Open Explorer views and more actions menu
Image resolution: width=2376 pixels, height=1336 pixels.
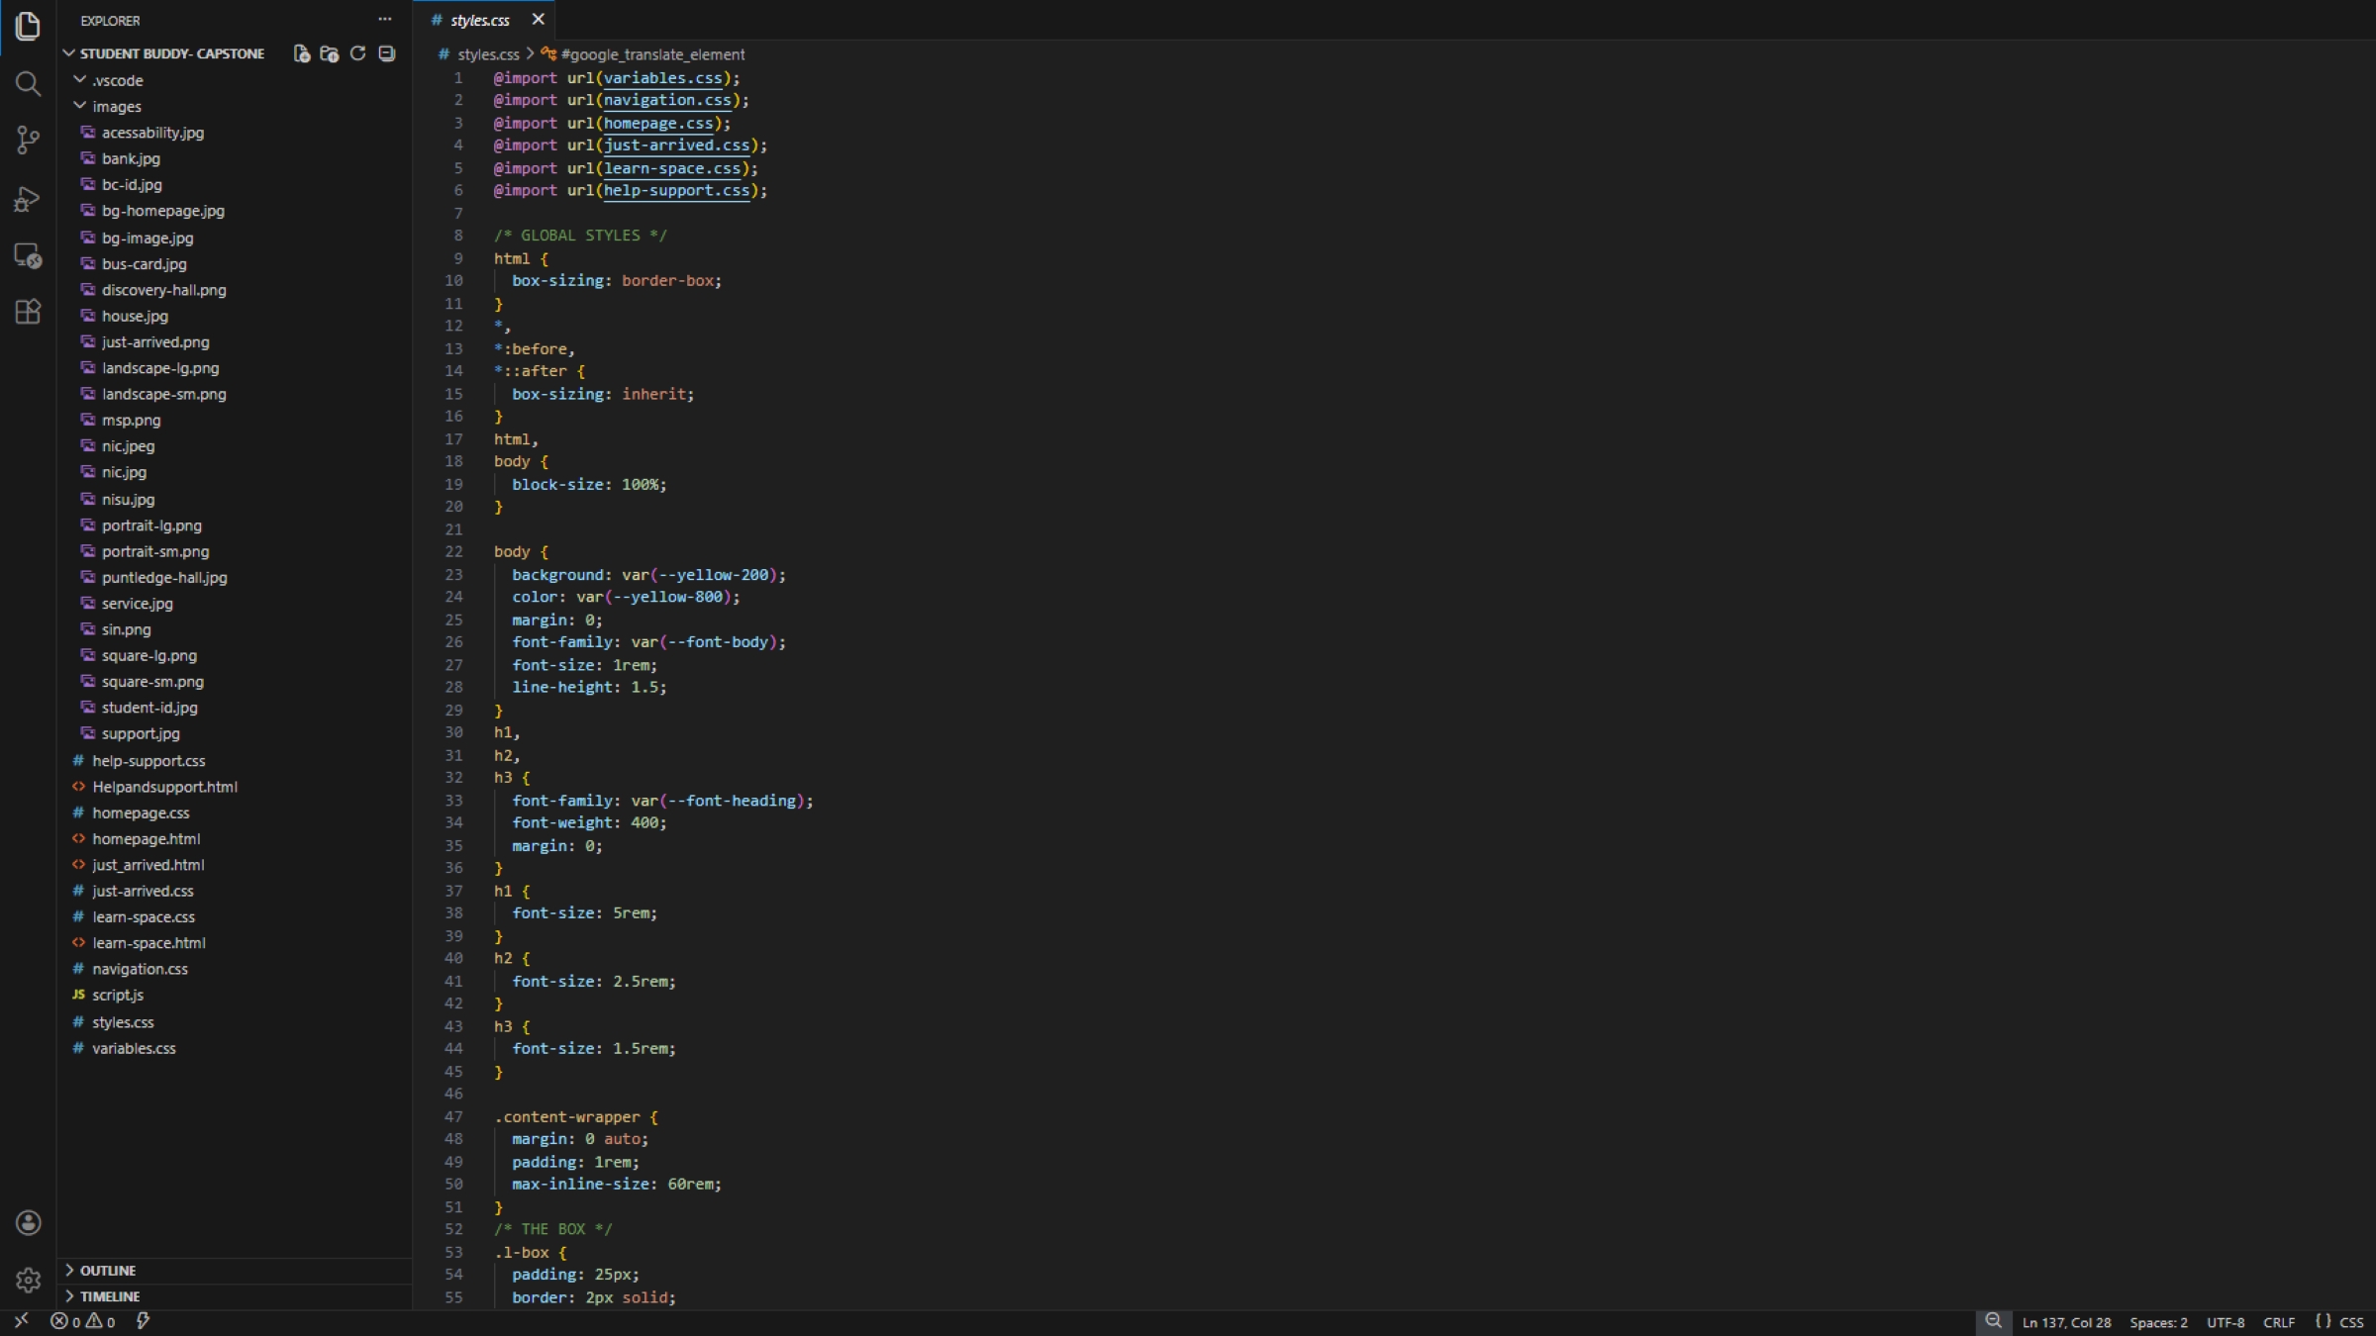coord(384,20)
